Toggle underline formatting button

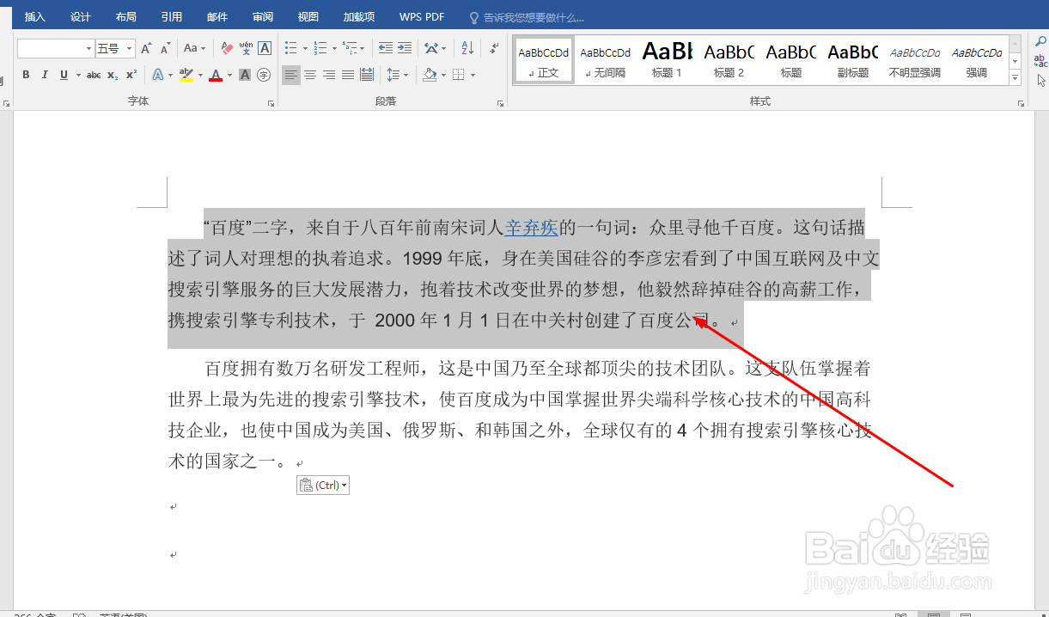coord(64,76)
